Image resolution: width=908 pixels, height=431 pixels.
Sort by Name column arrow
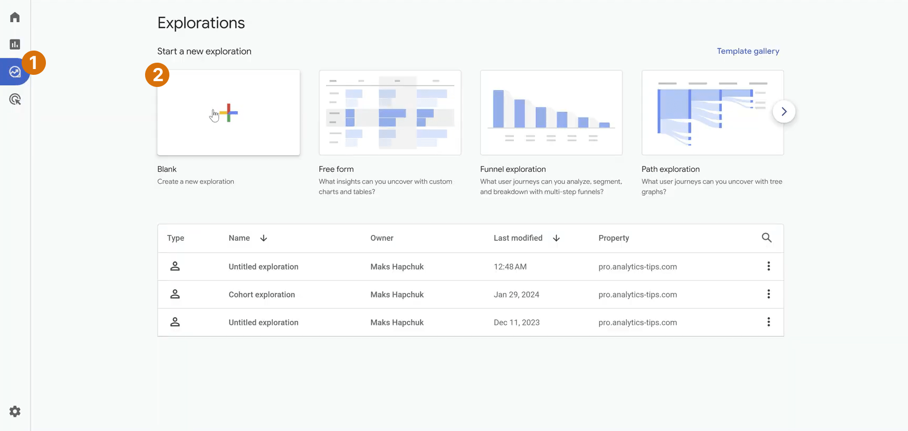tap(264, 238)
